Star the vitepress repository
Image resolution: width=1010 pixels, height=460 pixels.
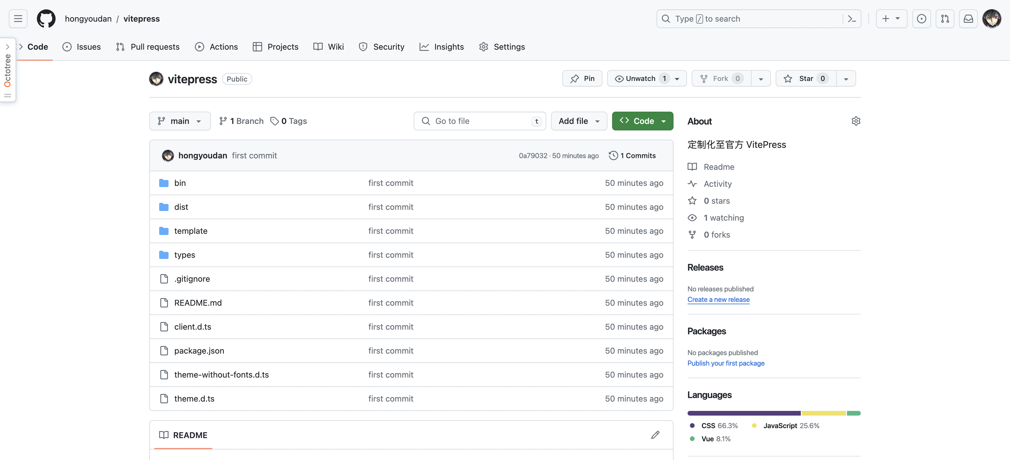tap(805, 79)
